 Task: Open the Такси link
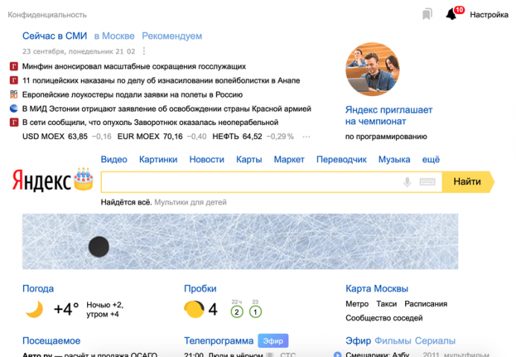(386, 303)
